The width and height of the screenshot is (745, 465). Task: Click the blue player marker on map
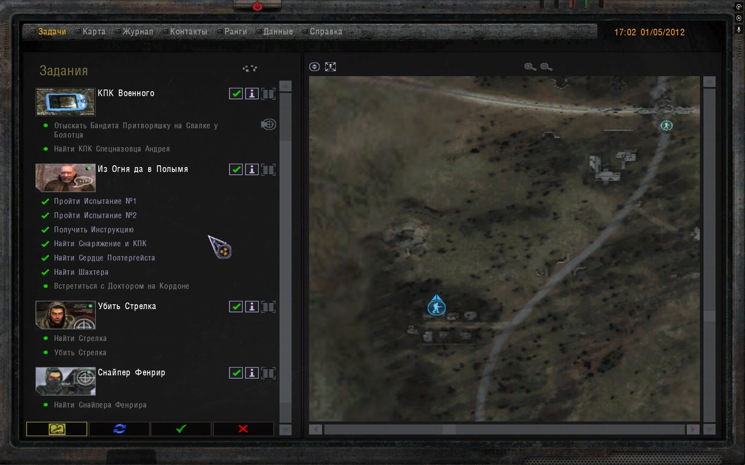pos(436,306)
